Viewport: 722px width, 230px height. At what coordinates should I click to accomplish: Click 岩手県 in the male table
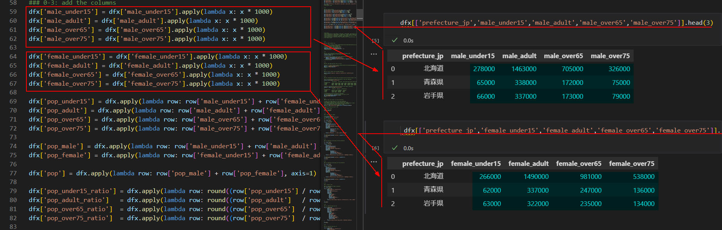click(x=434, y=96)
